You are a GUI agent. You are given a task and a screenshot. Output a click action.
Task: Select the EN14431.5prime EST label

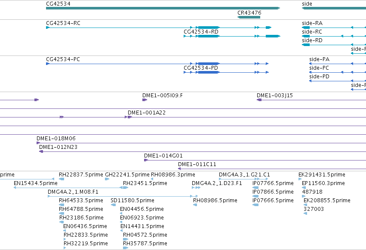click(x=142, y=226)
